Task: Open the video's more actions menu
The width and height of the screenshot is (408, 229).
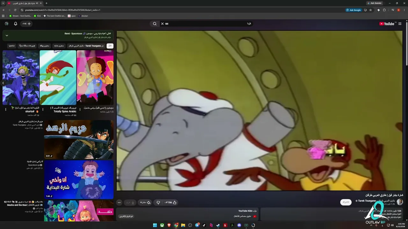Action: pyautogui.click(x=119, y=202)
